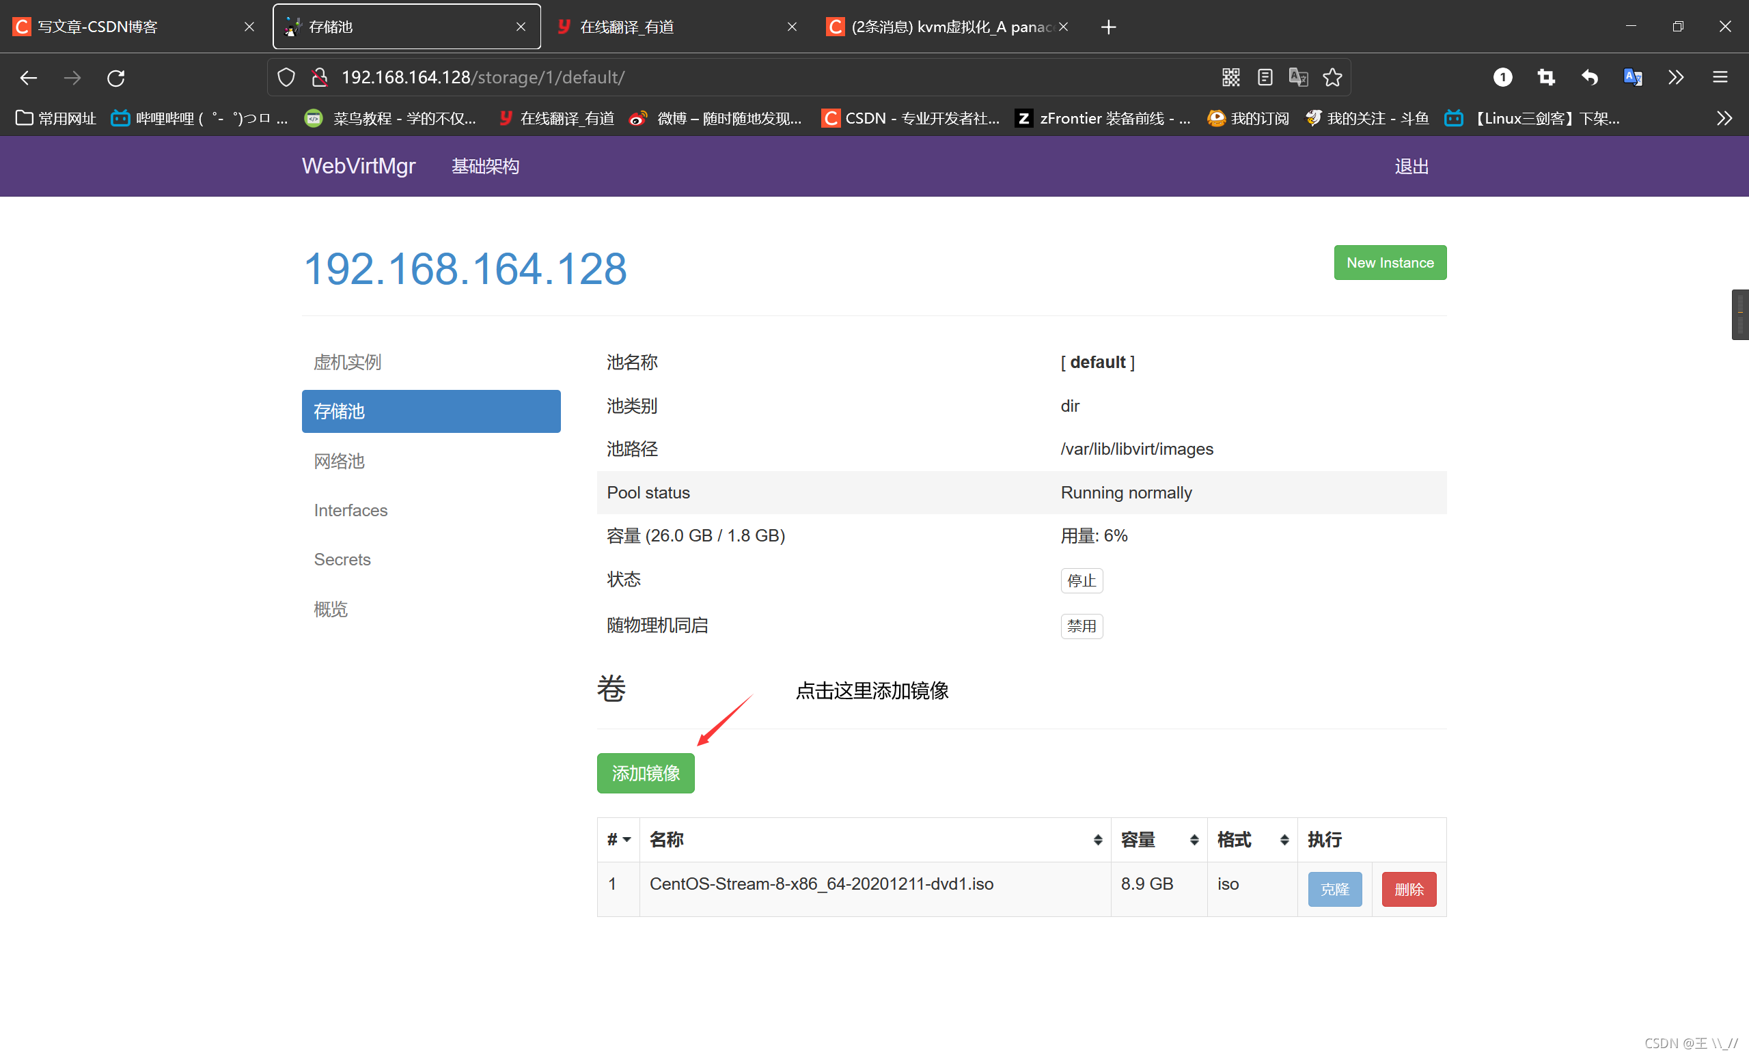Click the translate page icon in address bar
The width and height of the screenshot is (1749, 1057).
tap(1298, 77)
